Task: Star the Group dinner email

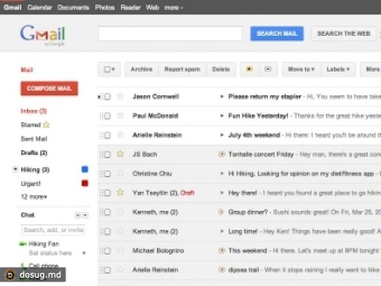Action: click(120, 212)
